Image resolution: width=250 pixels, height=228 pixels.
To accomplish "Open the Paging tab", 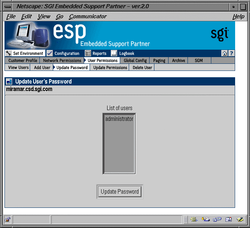I will pyautogui.click(x=159, y=60).
